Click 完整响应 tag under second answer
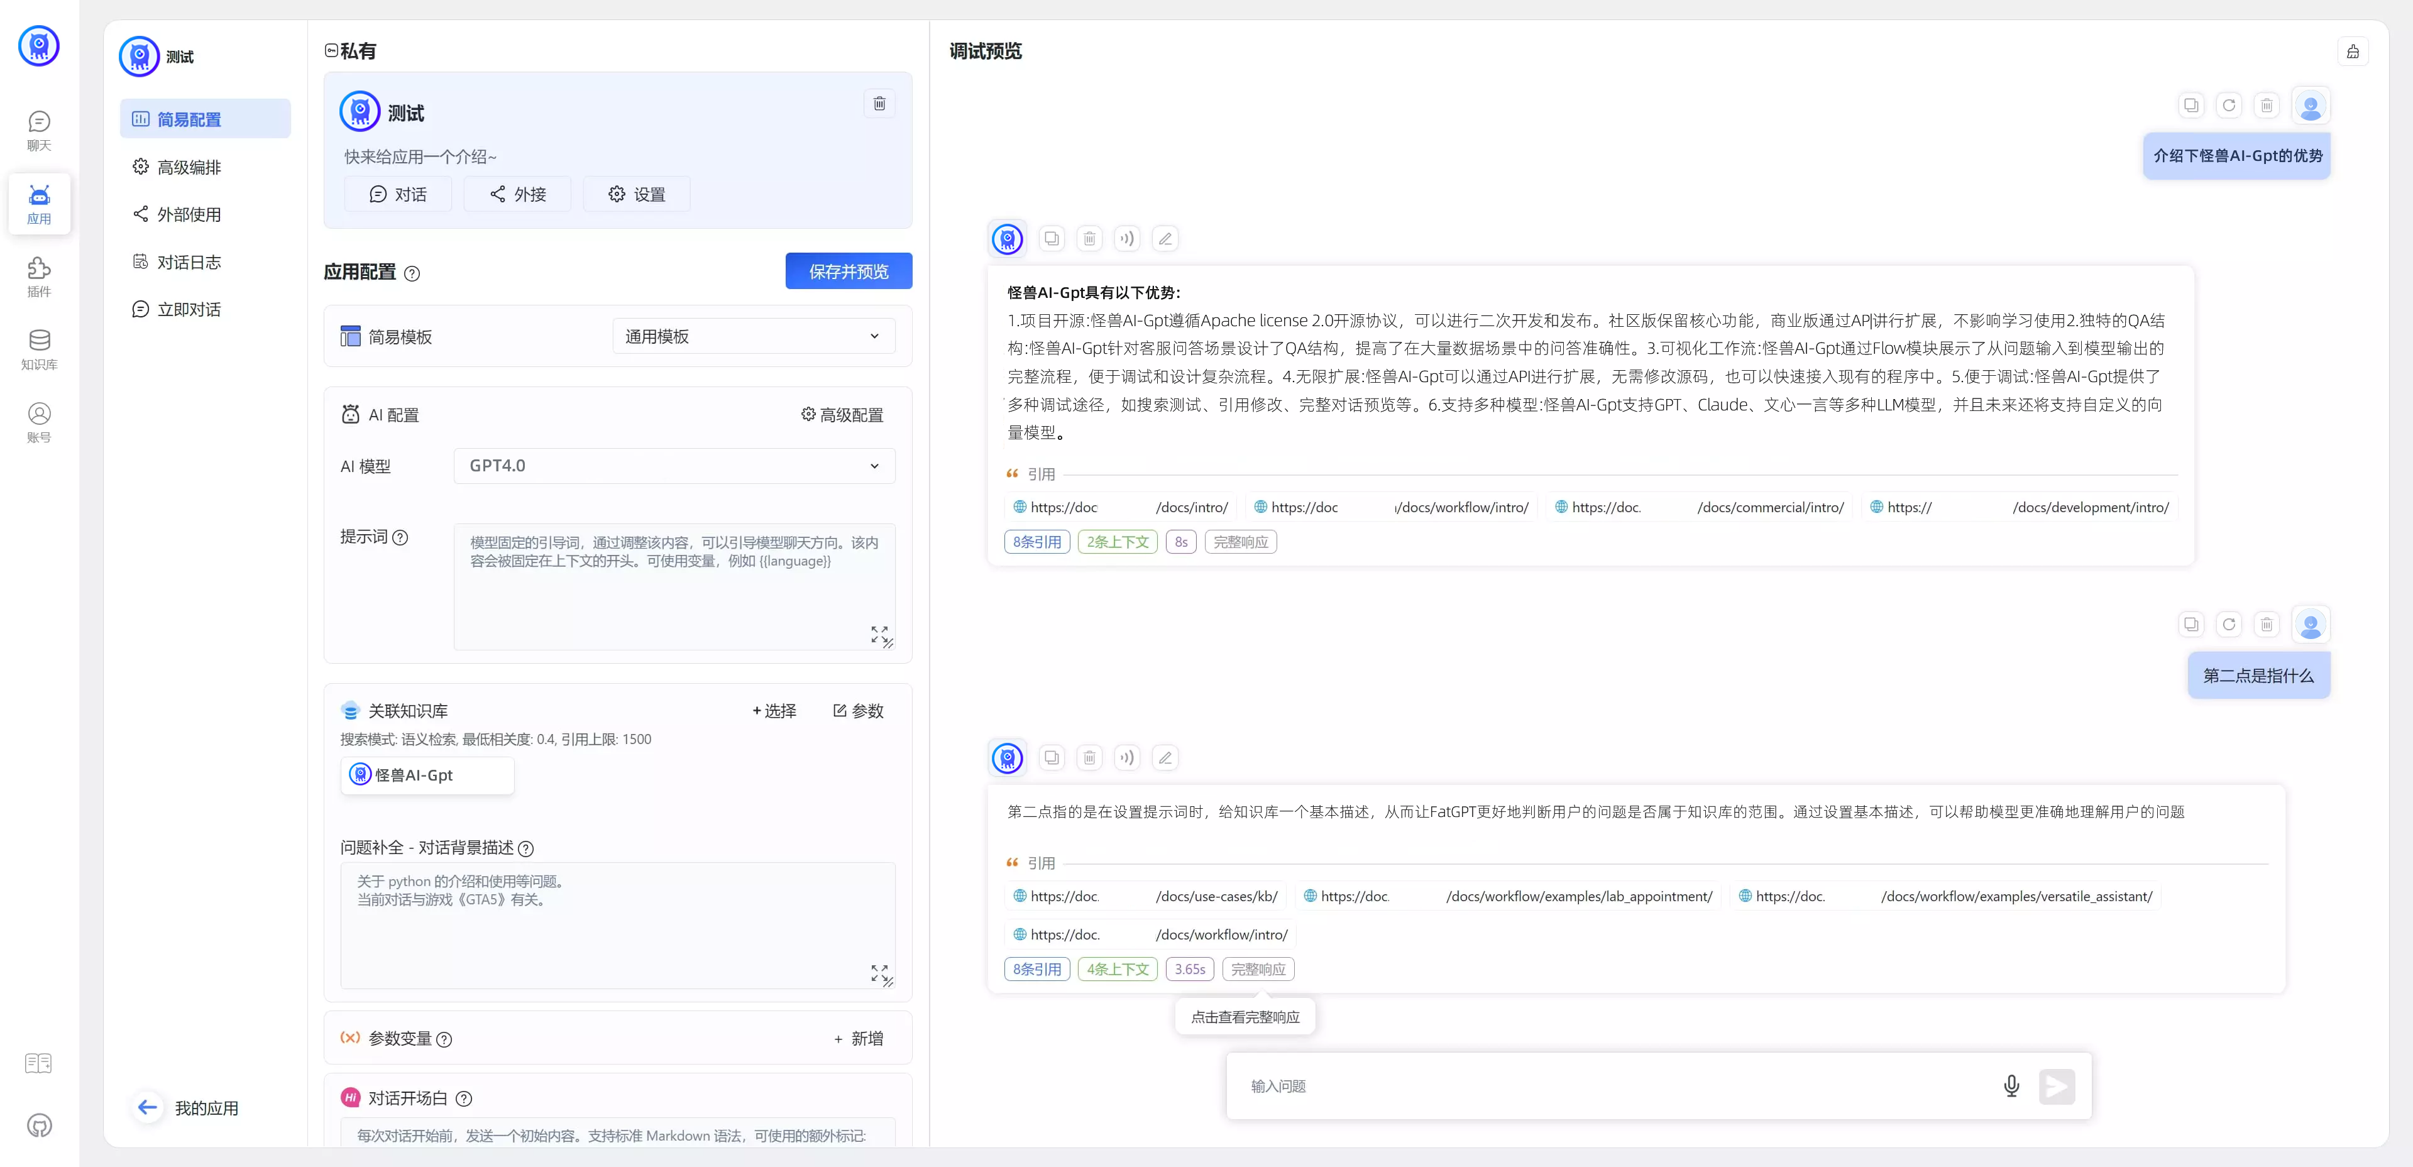This screenshot has height=1167, width=2413. pos(1258,970)
